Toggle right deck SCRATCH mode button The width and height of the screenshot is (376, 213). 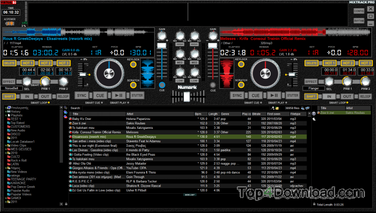click(x=241, y=85)
